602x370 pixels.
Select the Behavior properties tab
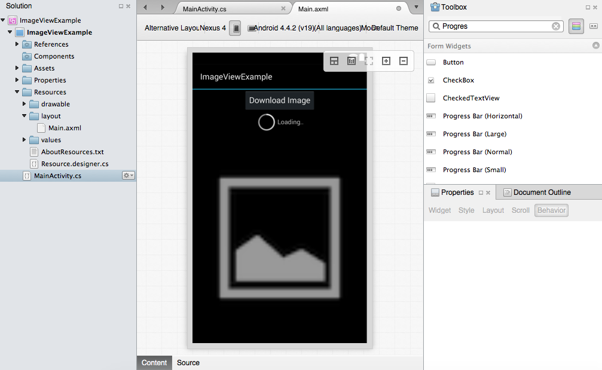tap(551, 210)
